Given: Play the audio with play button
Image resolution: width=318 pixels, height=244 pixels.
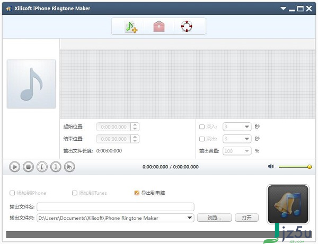Looking at the screenshot, I should tap(15, 167).
